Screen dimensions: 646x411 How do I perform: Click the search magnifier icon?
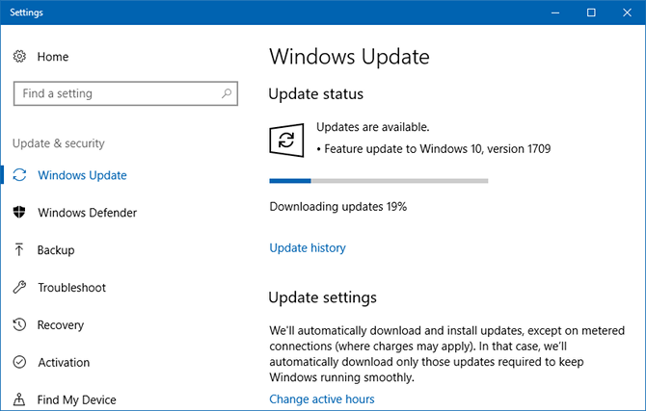click(x=227, y=93)
